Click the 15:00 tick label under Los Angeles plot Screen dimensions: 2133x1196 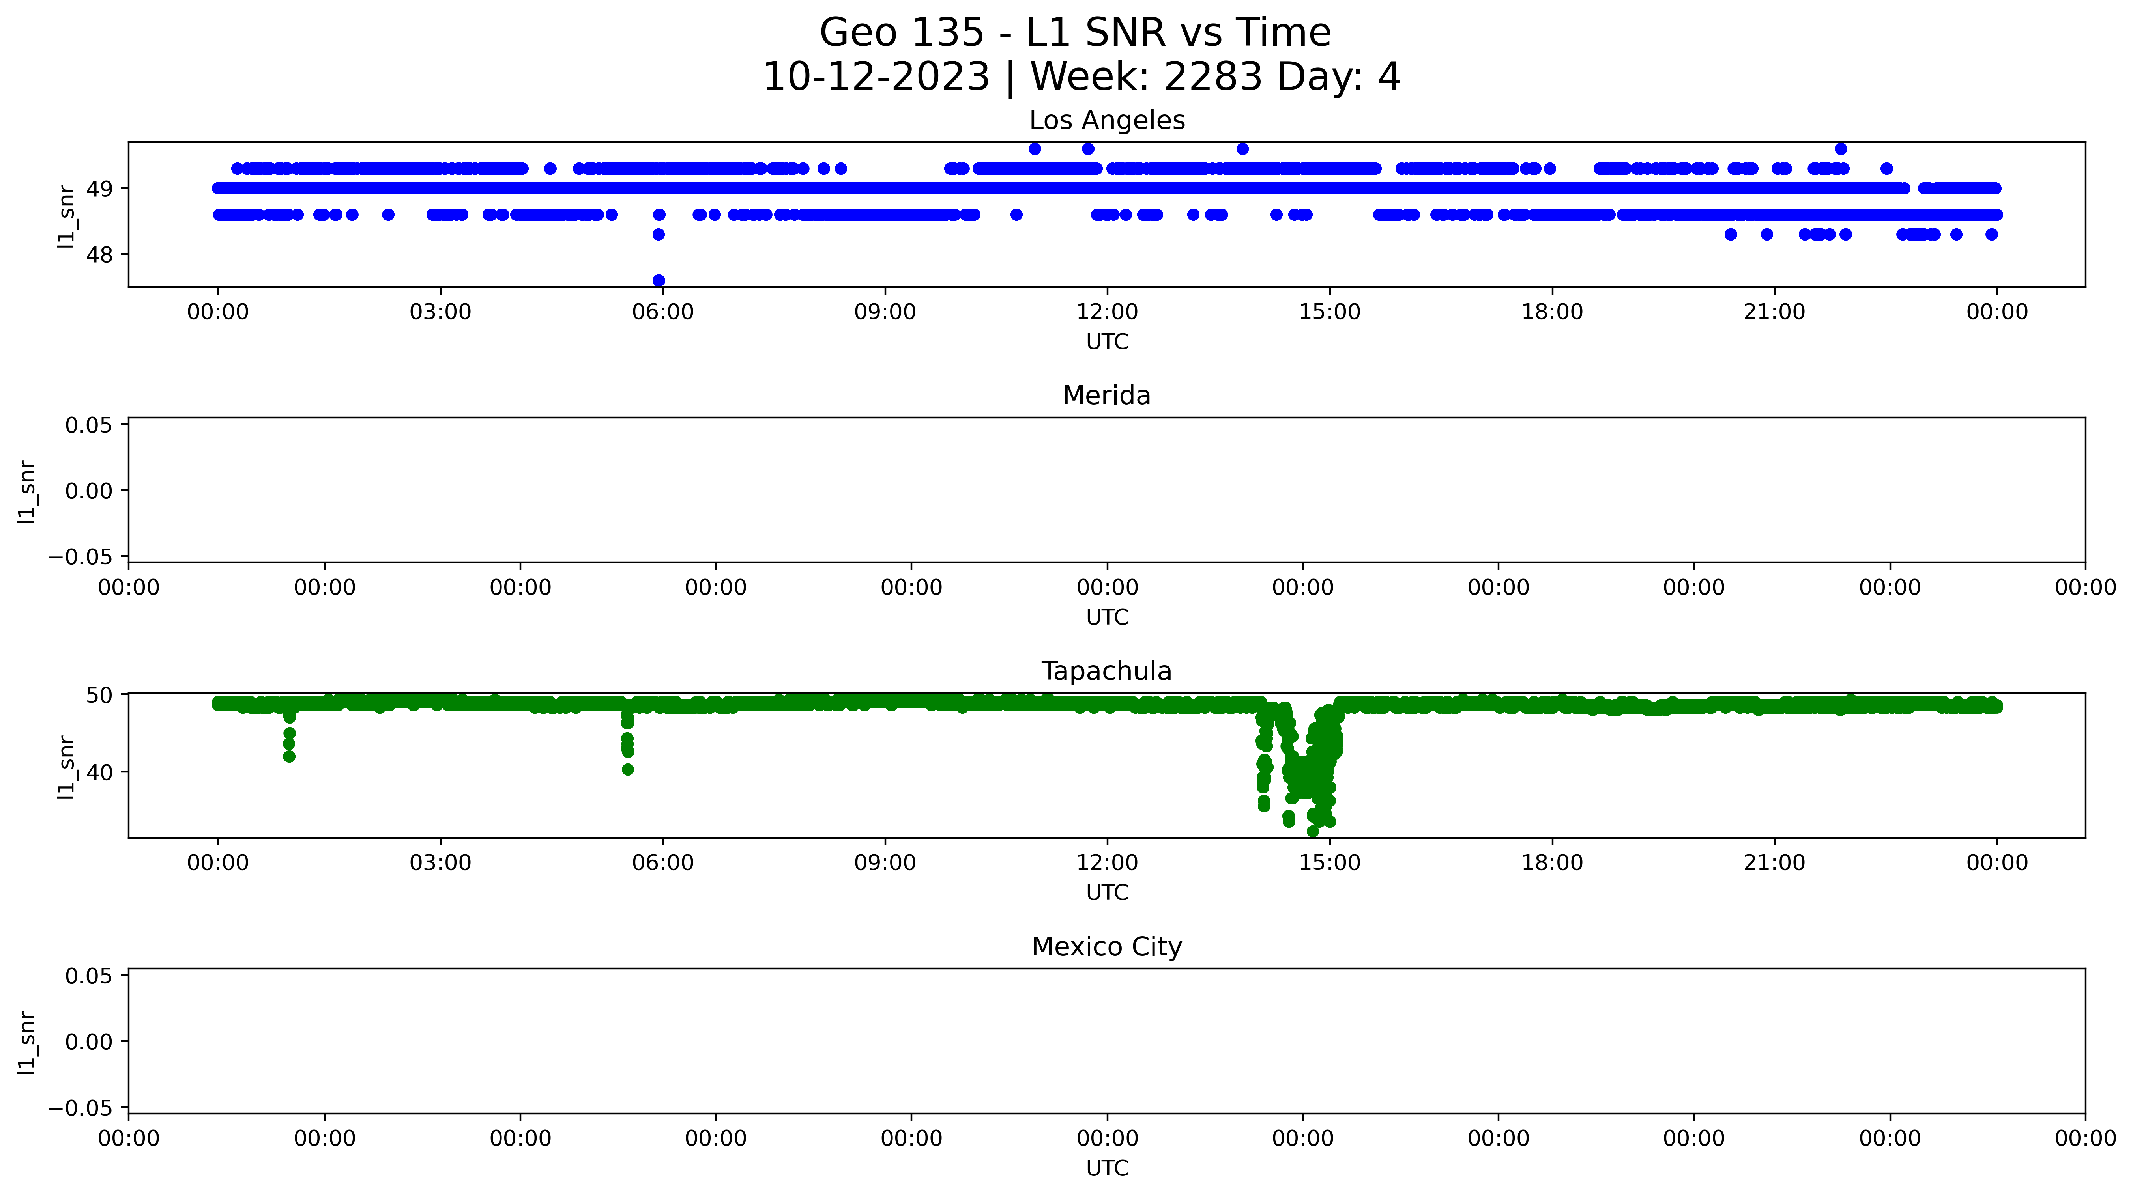(1330, 312)
